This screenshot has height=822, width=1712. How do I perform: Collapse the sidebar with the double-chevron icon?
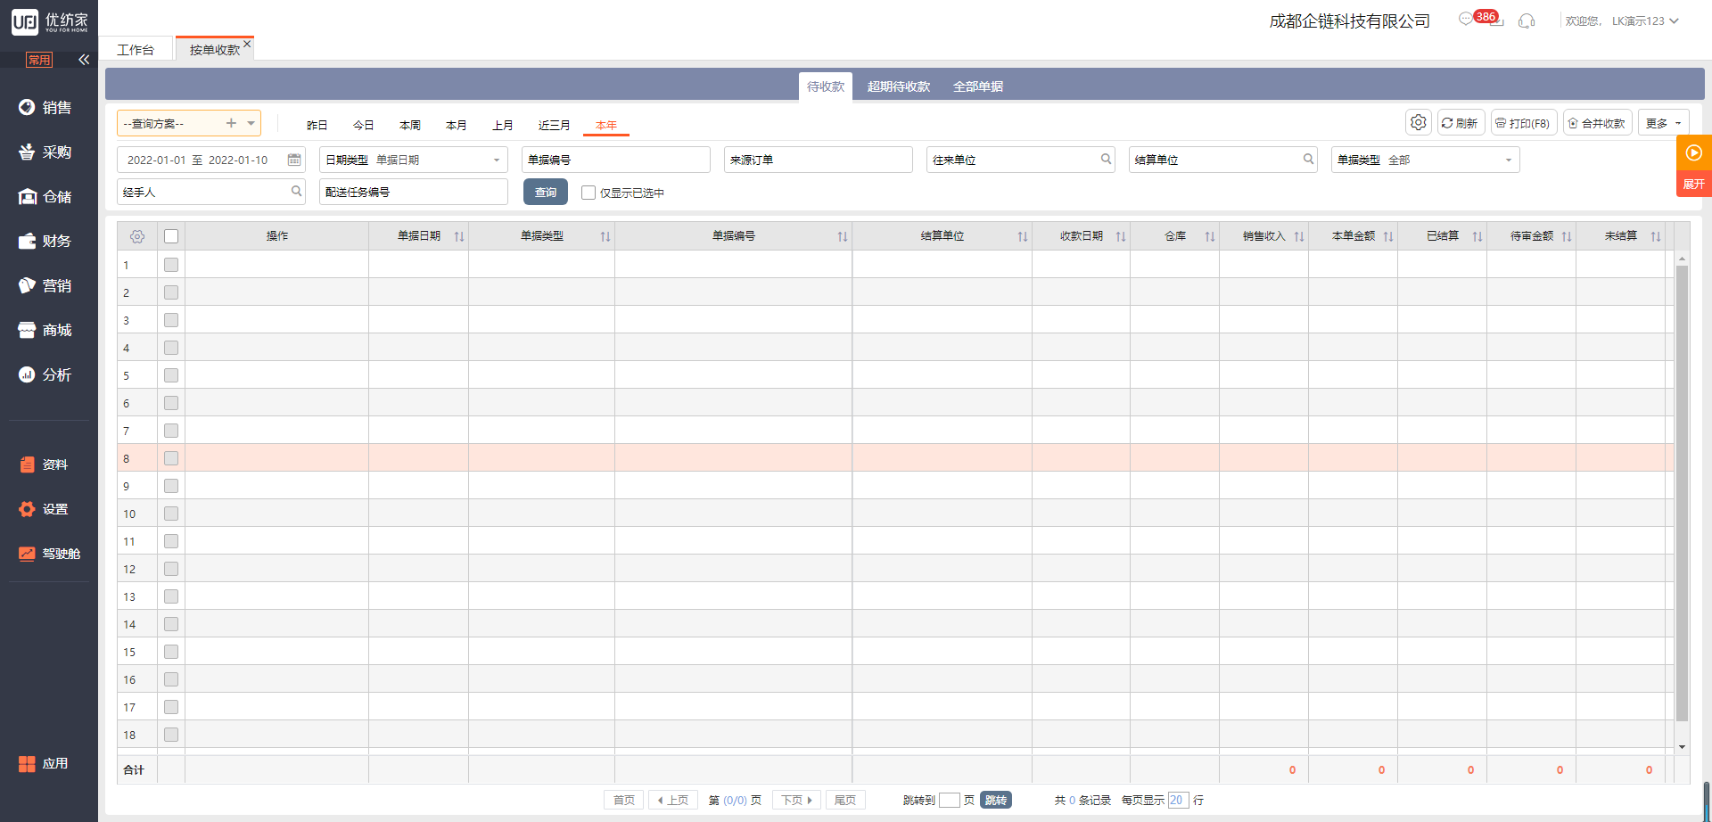(x=84, y=60)
